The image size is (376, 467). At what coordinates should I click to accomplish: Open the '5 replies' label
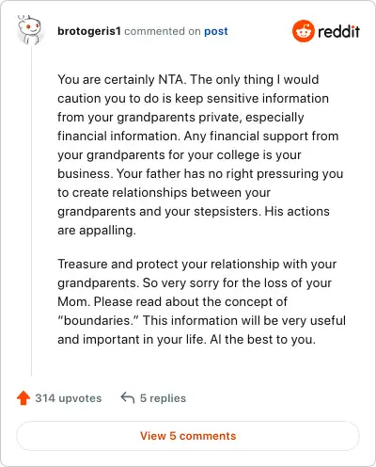point(163,398)
